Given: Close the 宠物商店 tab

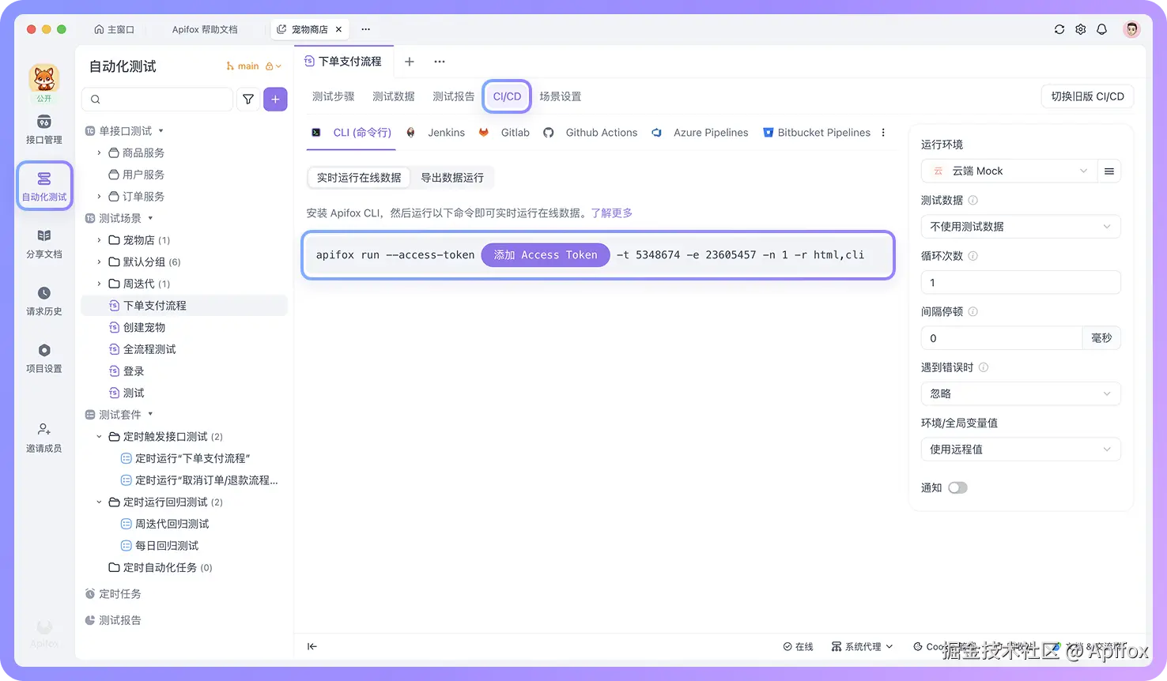Looking at the screenshot, I should point(338,29).
